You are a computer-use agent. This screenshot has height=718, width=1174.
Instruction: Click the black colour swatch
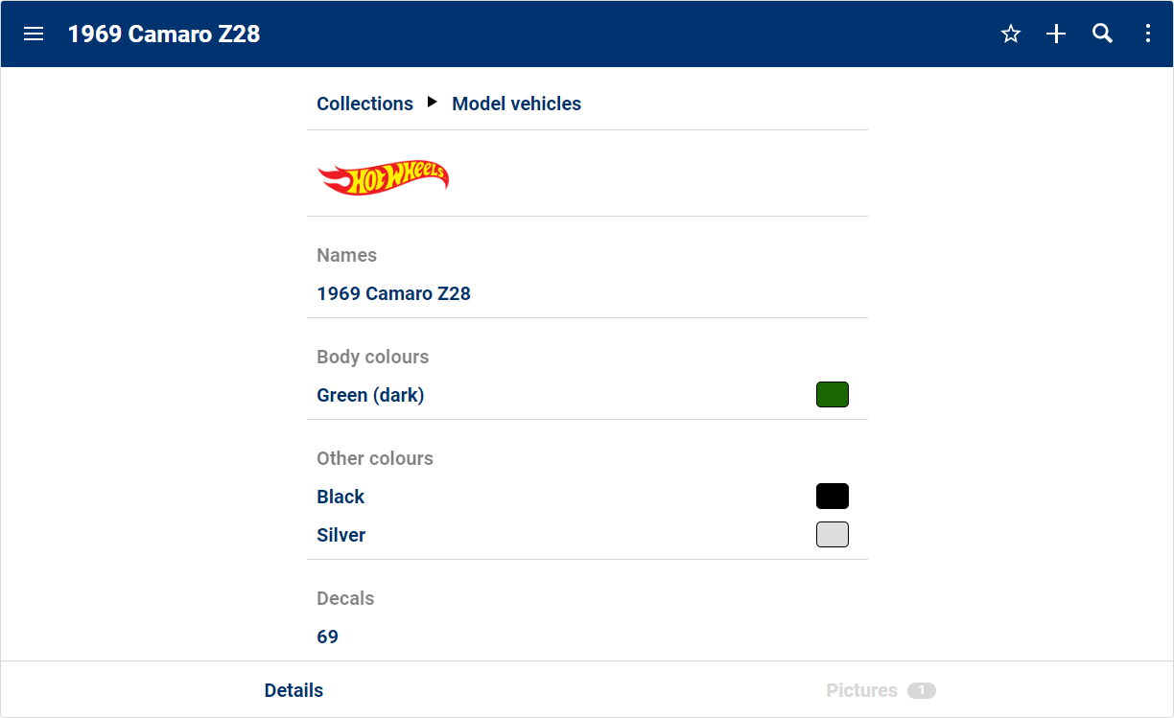click(x=832, y=497)
